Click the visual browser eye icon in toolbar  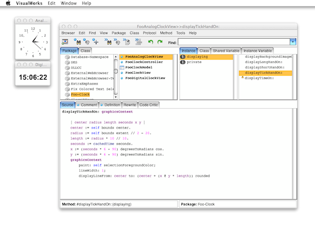tap(65, 42)
